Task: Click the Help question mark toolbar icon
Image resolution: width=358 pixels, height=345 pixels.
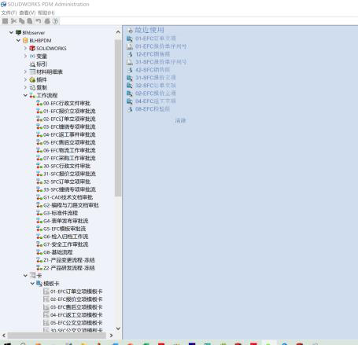Action: tap(55, 21)
